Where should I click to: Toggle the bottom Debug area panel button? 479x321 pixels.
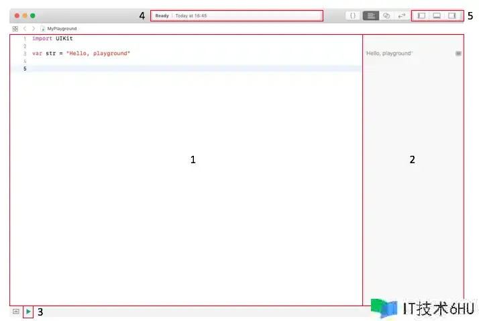(437, 15)
